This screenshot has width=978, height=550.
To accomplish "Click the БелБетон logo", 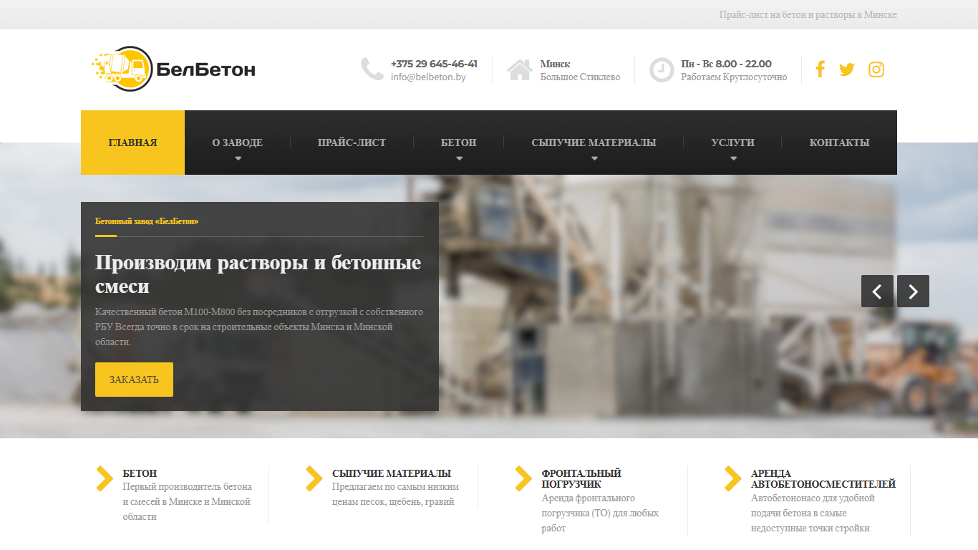I will [x=173, y=69].
